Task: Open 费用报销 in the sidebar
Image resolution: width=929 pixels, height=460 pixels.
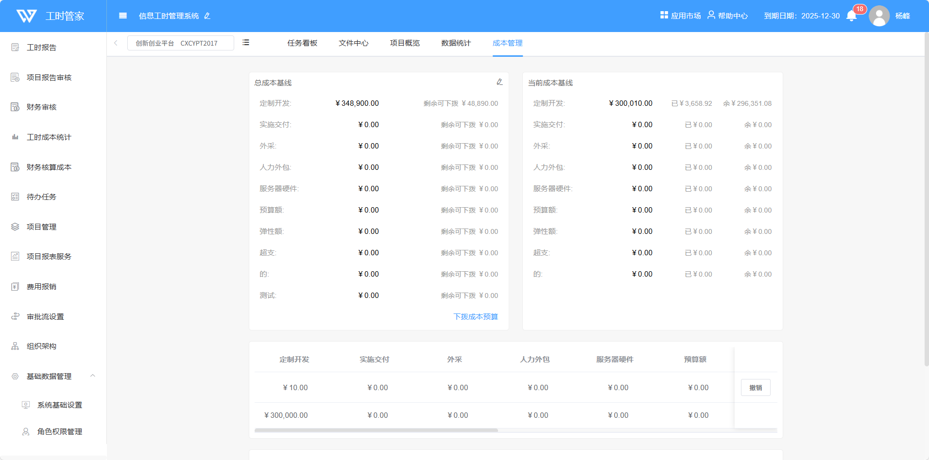Action: tap(41, 287)
